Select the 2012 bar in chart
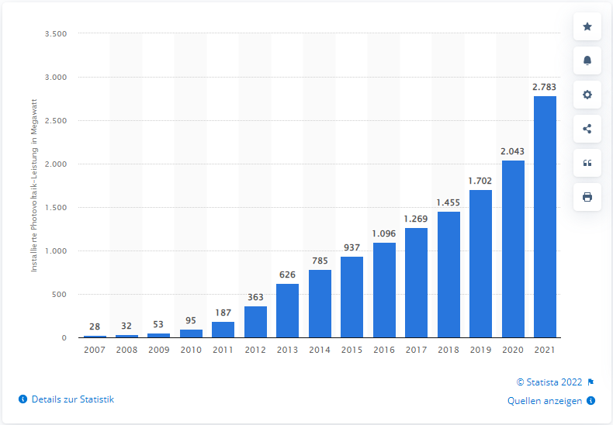This screenshot has height=425, width=613. (256, 322)
